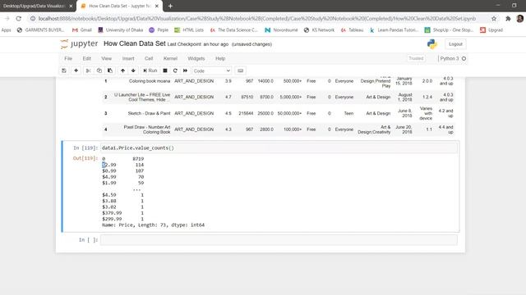Click the Out[119] output prompt

[85, 158]
